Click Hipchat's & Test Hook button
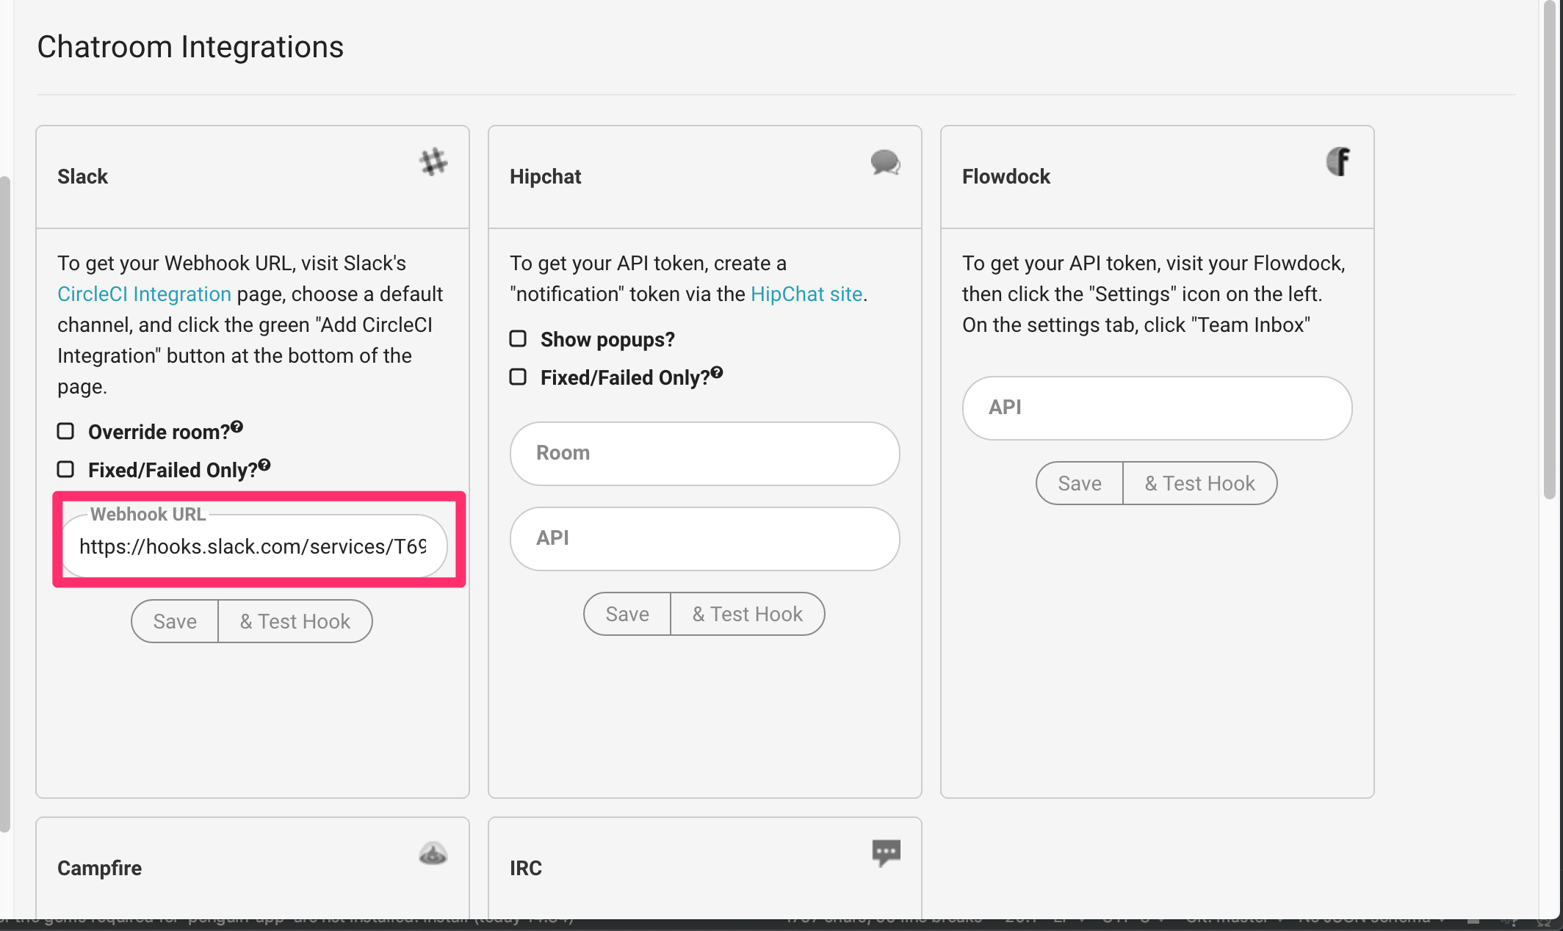This screenshot has width=1563, height=931. [747, 614]
